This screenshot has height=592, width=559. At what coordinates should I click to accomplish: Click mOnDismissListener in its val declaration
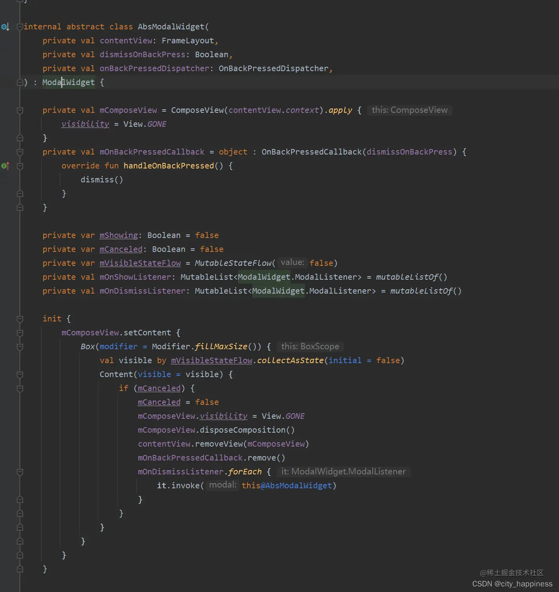143,291
